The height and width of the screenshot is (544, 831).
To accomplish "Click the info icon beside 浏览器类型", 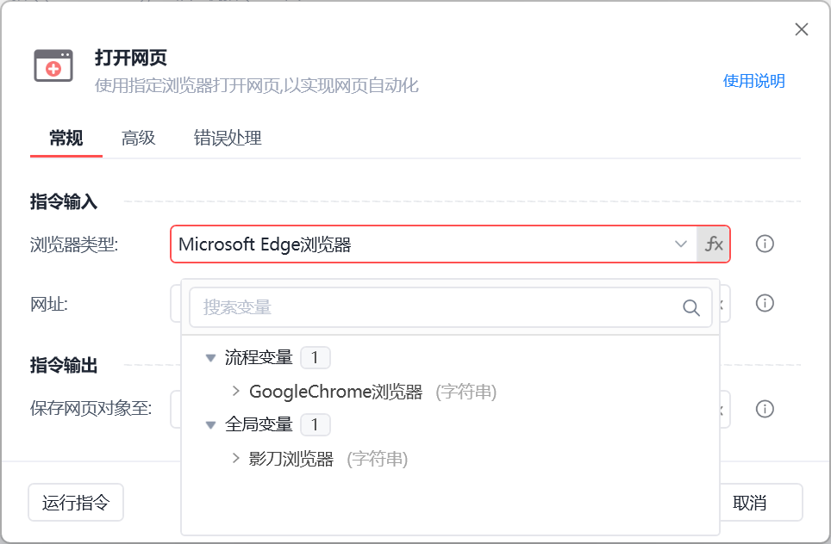I will pos(765,244).
